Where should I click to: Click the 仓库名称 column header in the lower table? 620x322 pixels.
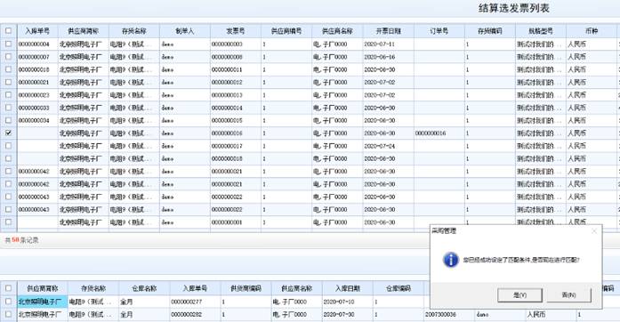click(144, 288)
